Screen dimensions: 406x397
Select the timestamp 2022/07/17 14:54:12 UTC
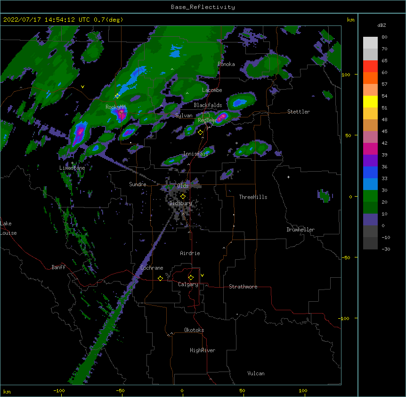47,20
